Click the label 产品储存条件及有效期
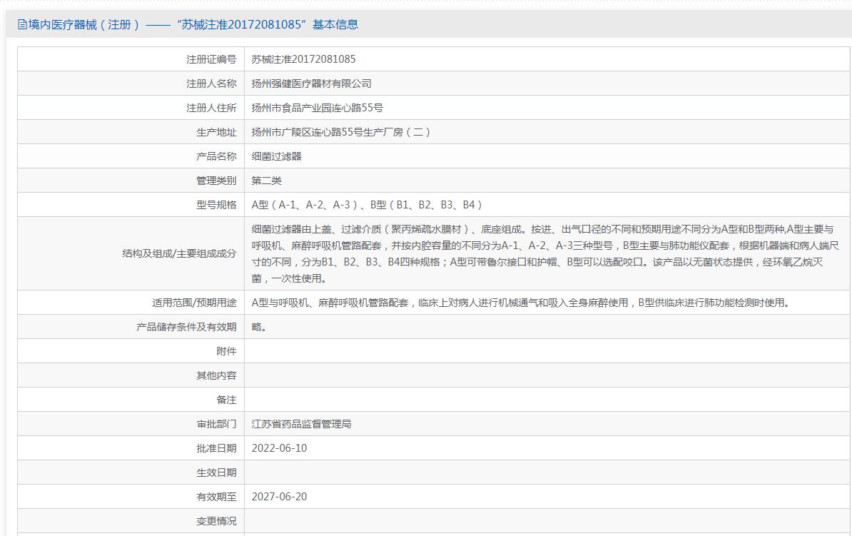This screenshot has height=536, width=852. tap(186, 327)
